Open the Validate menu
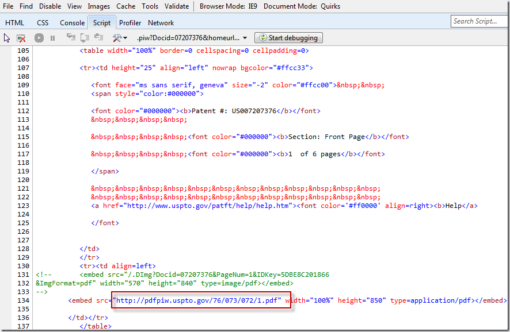510x332 pixels. pos(177,6)
